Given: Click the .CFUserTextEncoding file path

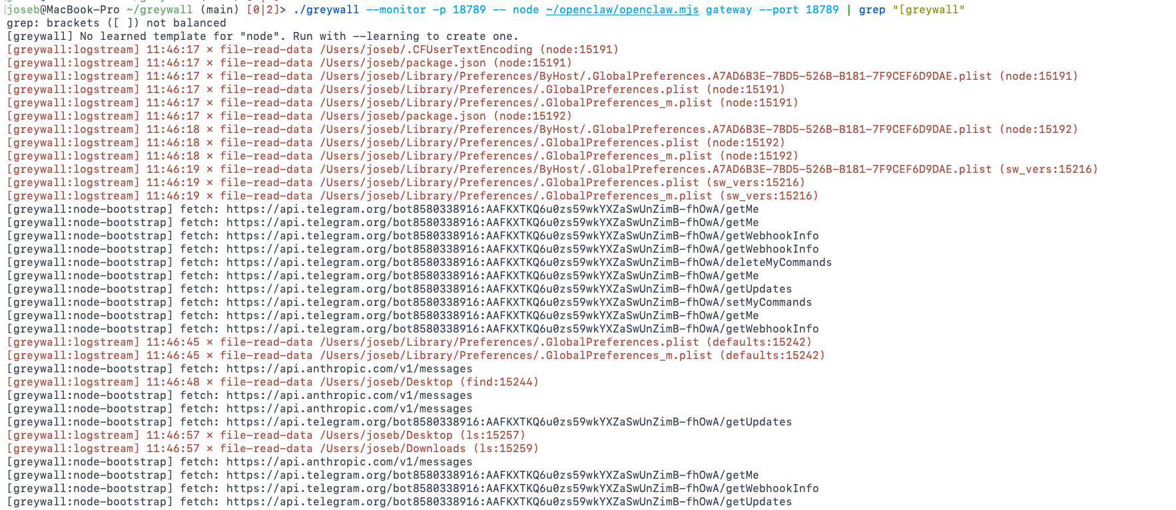Looking at the screenshot, I should click(426, 50).
